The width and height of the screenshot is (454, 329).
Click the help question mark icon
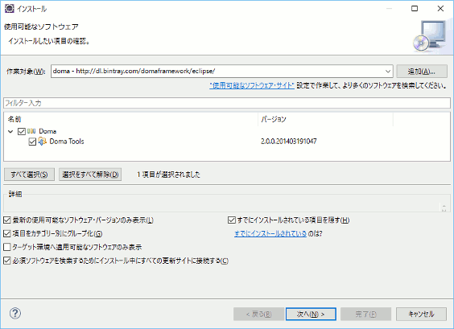tap(15, 314)
